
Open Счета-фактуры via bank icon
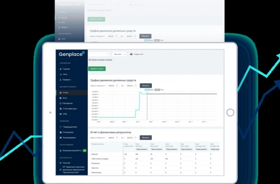[x=60, y=109]
